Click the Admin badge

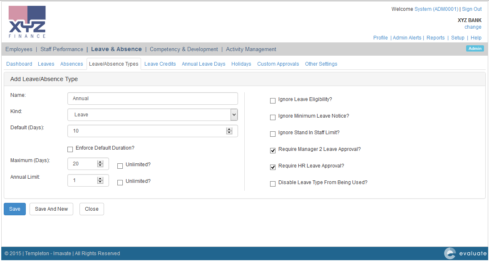coord(475,49)
